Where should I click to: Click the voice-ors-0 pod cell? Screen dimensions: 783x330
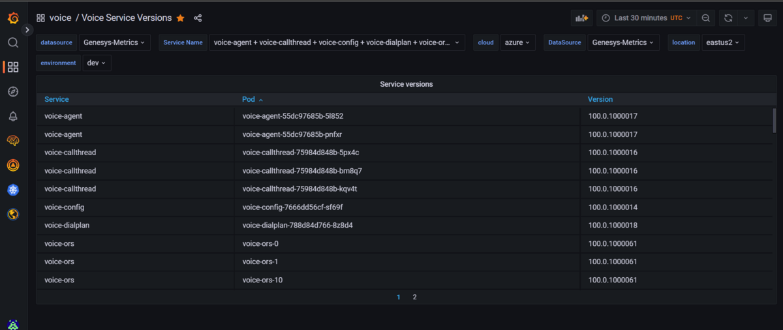407,244
